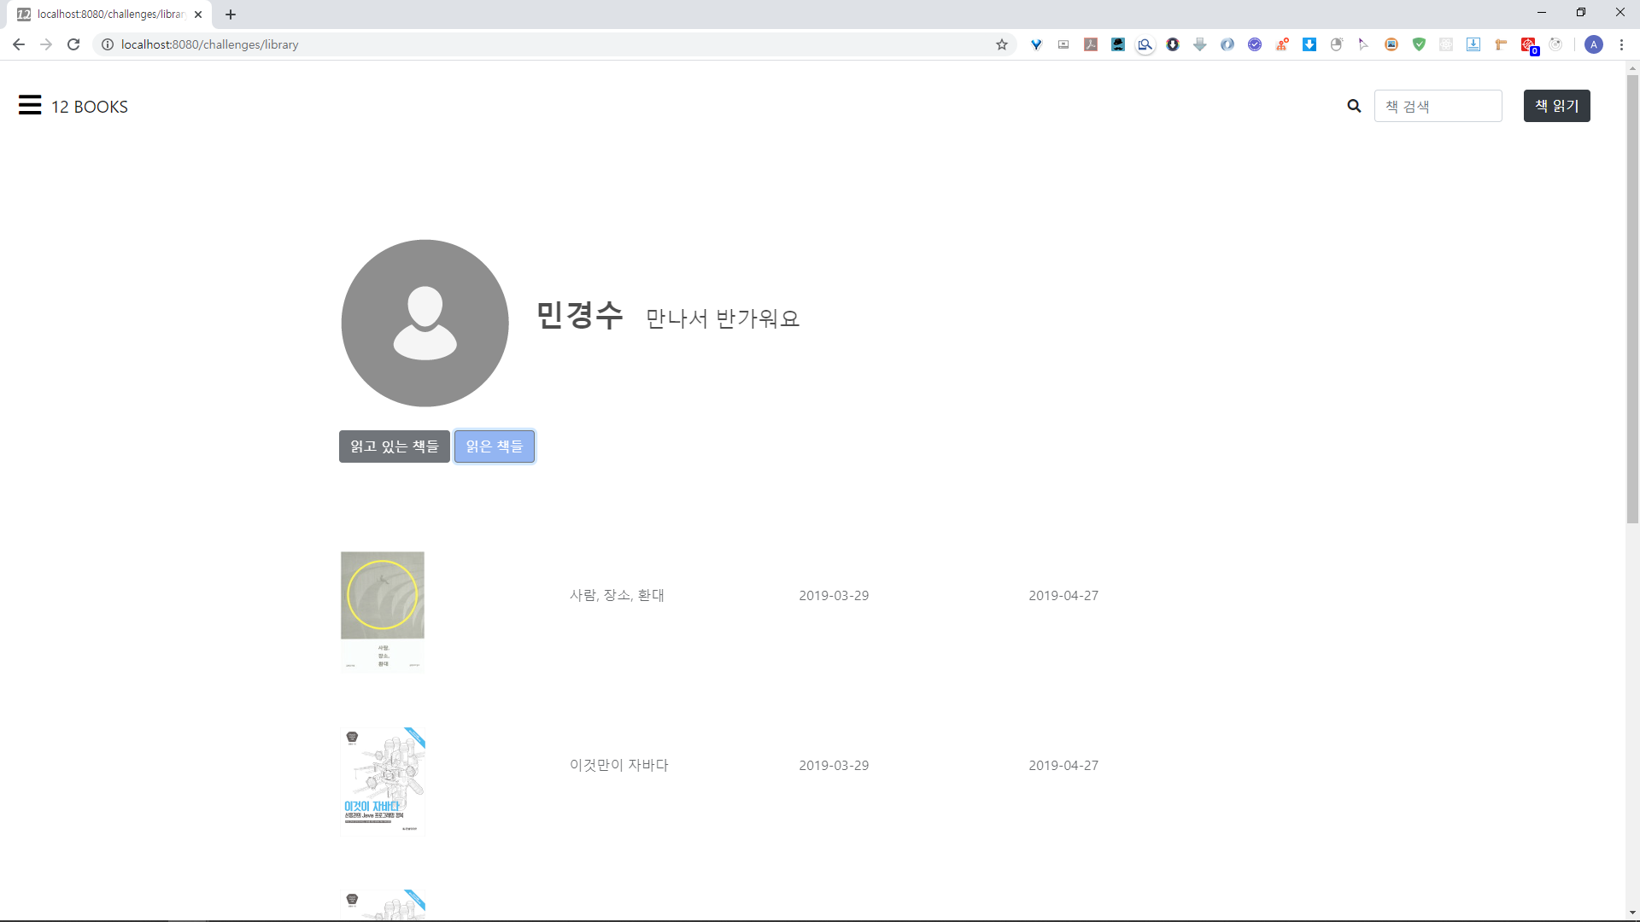The image size is (1640, 922).
Task: Open Chrome three-dot menu
Action: tap(1621, 44)
